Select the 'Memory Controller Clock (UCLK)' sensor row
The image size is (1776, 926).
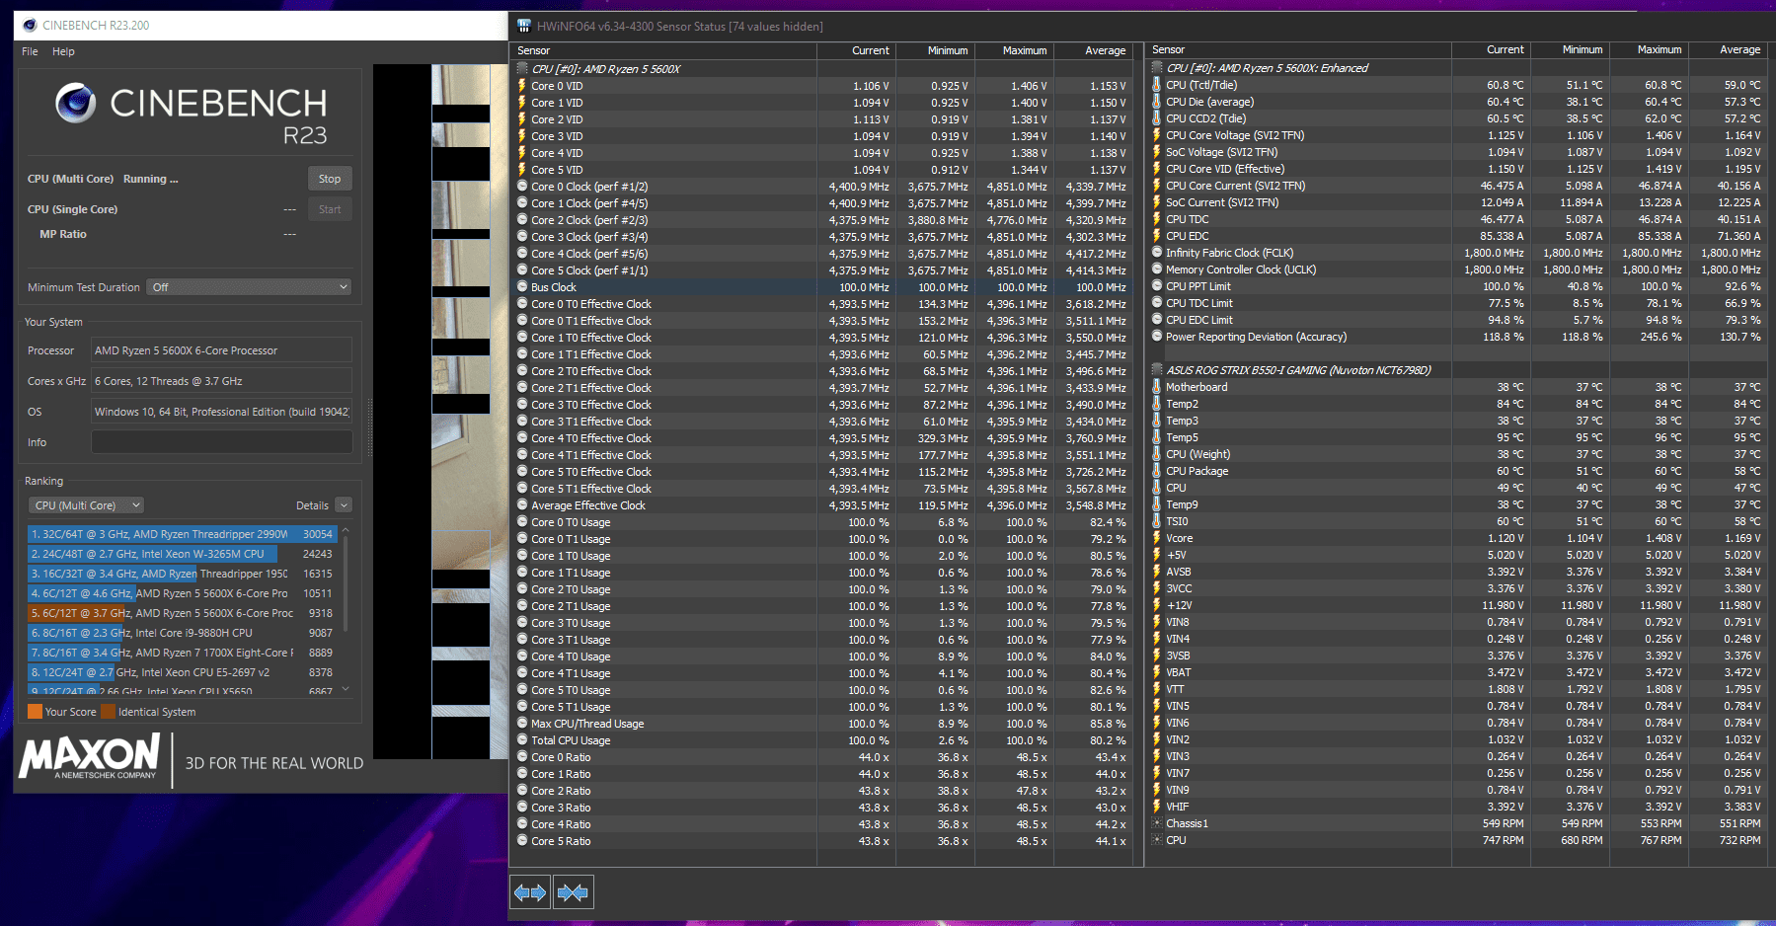click(1457, 270)
